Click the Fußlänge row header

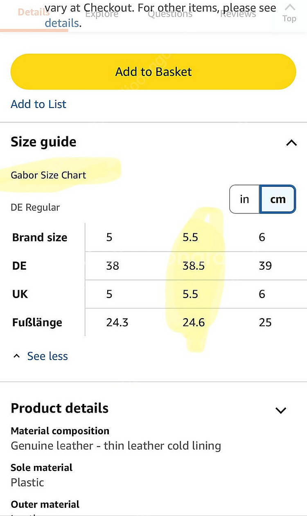[37, 323]
